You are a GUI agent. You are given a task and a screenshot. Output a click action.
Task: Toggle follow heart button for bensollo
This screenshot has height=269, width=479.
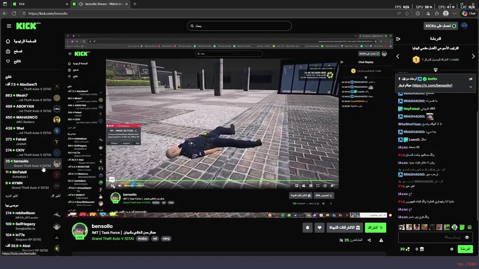click(x=319, y=228)
